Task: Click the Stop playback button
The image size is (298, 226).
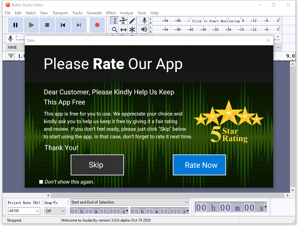Action: pyautogui.click(x=47, y=25)
